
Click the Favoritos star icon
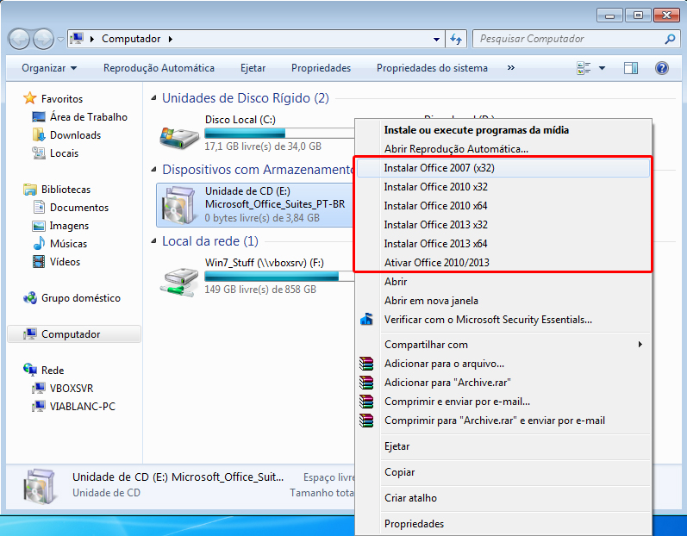29,98
